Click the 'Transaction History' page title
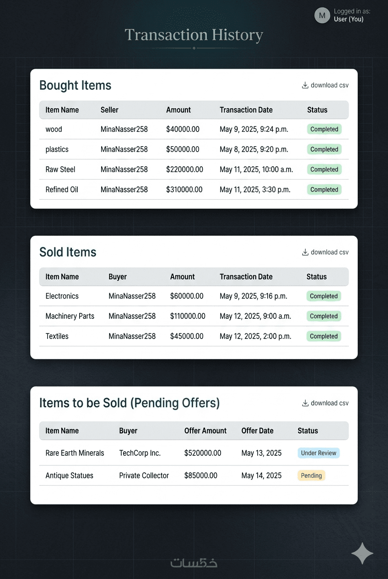 [194, 35]
